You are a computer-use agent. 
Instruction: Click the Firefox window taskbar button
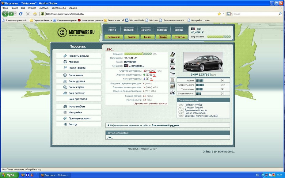[55, 175]
